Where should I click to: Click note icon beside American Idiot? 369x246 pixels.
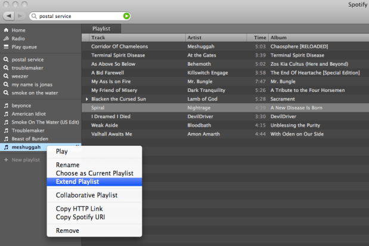6,114
